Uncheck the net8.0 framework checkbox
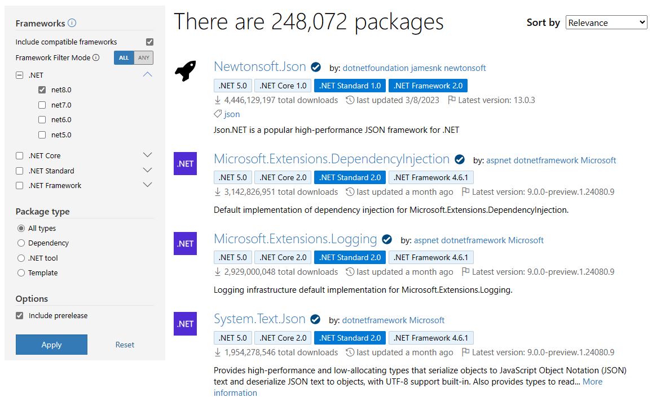Viewport: 652px width, 402px height. point(42,90)
